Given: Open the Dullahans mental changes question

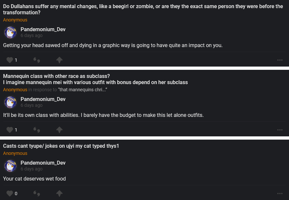Looking at the screenshot, I should click(x=143, y=9).
